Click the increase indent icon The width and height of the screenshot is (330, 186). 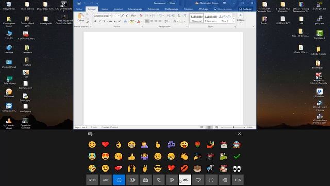point(173,16)
